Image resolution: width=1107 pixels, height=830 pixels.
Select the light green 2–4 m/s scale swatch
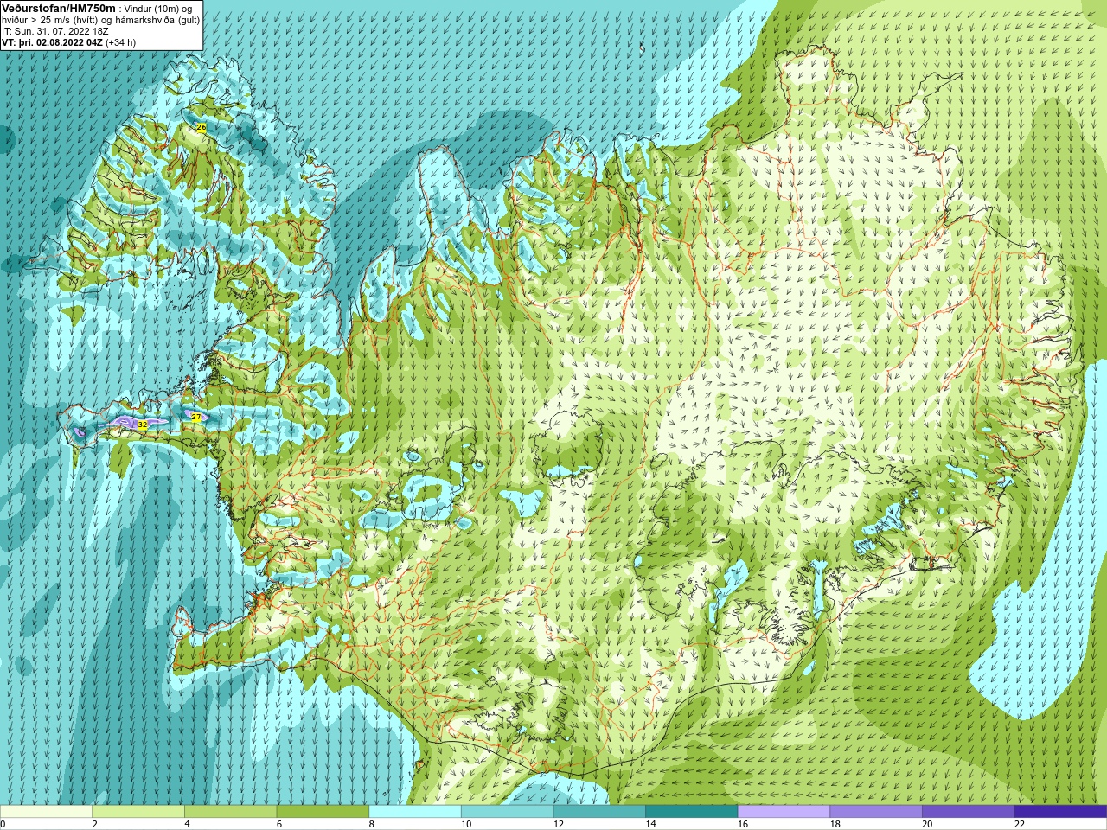point(138,812)
